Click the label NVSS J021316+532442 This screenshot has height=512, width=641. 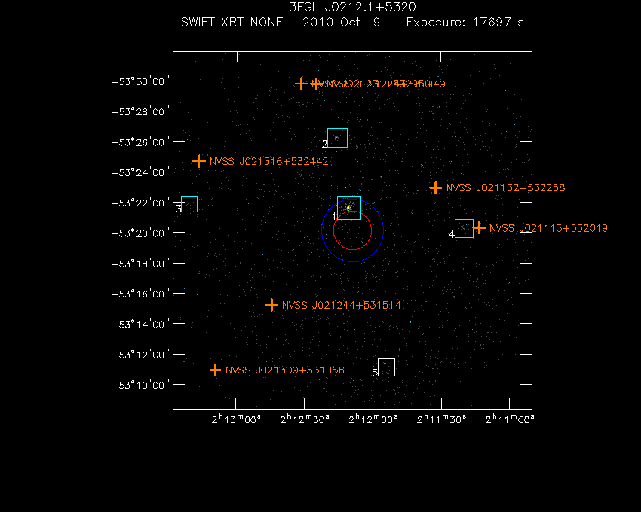point(268,161)
